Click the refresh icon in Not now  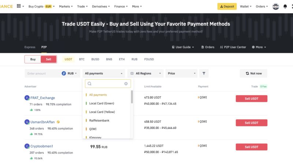(x=248, y=73)
